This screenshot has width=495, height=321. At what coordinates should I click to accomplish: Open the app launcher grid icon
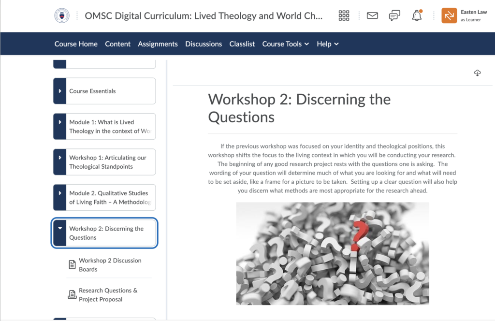[344, 15]
